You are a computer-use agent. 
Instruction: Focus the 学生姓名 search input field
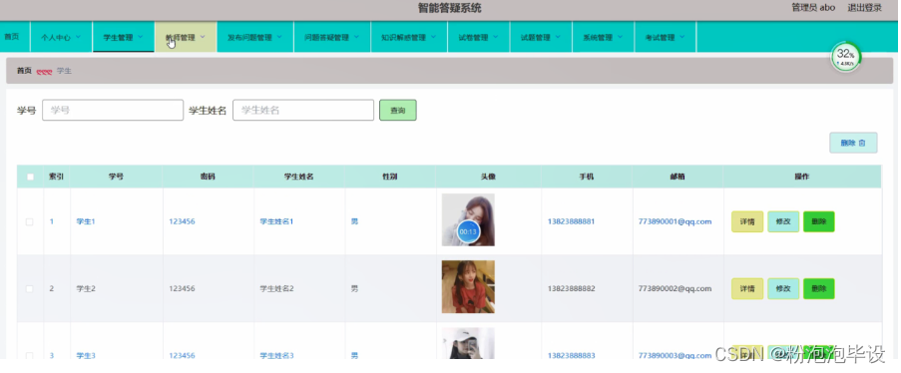pyautogui.click(x=303, y=111)
